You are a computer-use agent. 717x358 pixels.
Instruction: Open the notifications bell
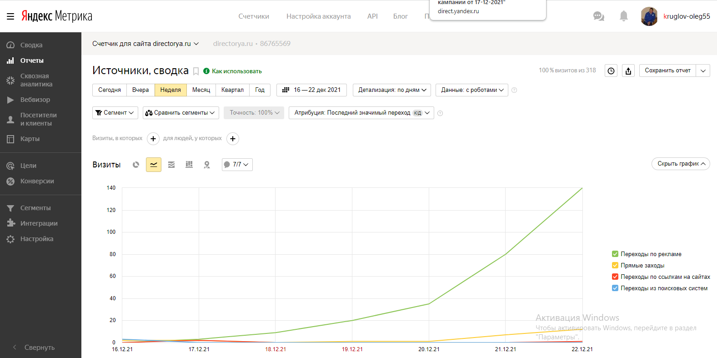click(624, 16)
